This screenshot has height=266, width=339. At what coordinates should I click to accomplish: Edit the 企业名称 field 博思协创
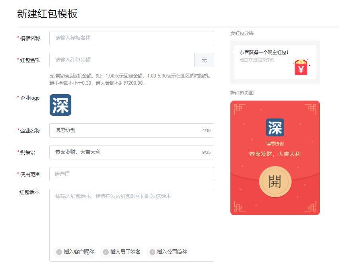[x=123, y=130]
